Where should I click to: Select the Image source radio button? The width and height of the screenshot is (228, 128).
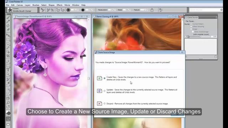click(x=191, y=29)
